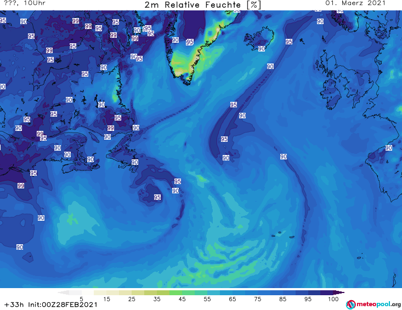402x310 pixels.
Task: Click the colorbar tick label '65'
Action: [233, 299]
